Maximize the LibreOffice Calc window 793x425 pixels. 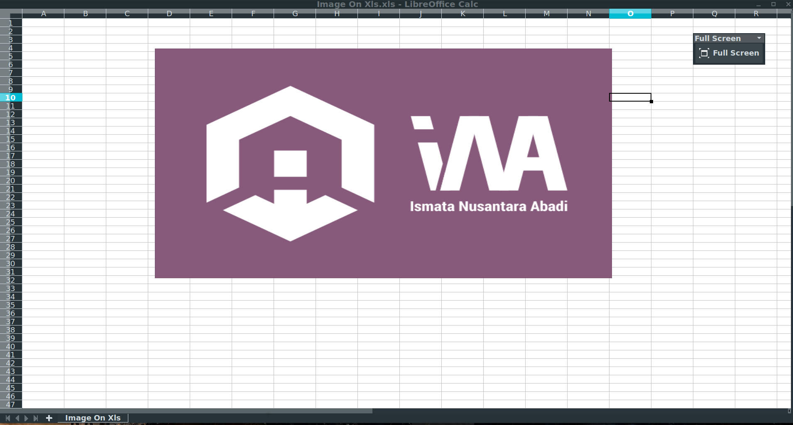point(773,4)
